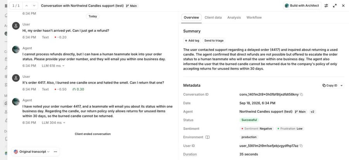Expand LLM 304 ms latency details

[54, 123]
